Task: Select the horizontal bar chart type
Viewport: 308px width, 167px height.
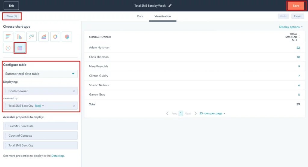Action: coord(8,37)
